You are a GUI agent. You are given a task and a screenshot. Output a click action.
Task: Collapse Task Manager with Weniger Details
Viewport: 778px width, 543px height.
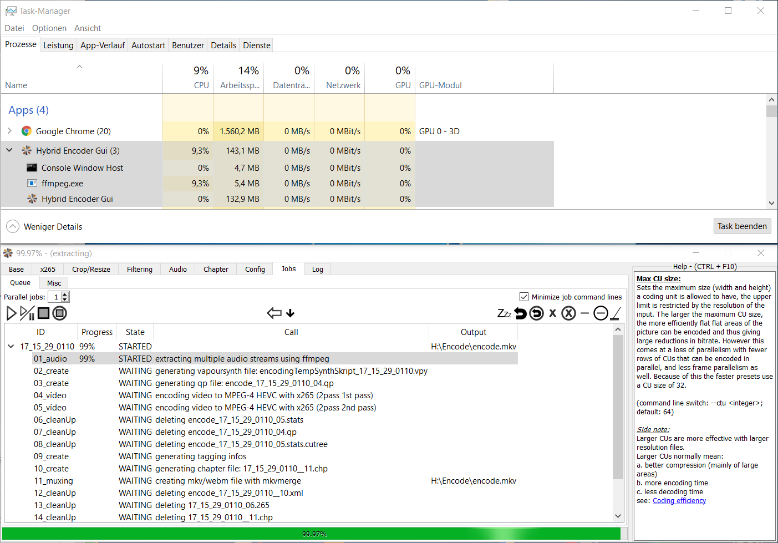pyautogui.click(x=12, y=226)
